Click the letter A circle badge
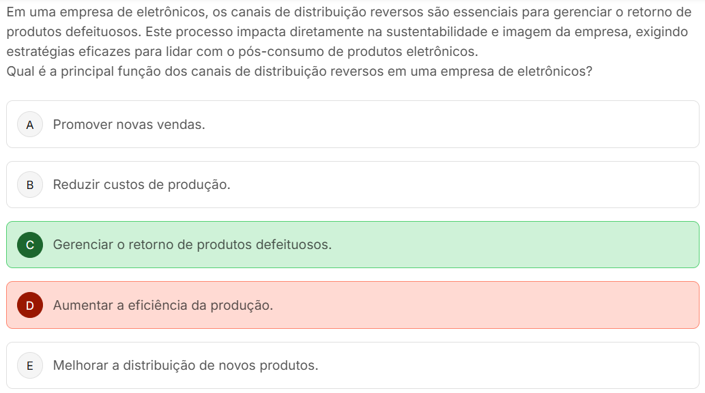Screen dimensions: 705x393 point(29,125)
